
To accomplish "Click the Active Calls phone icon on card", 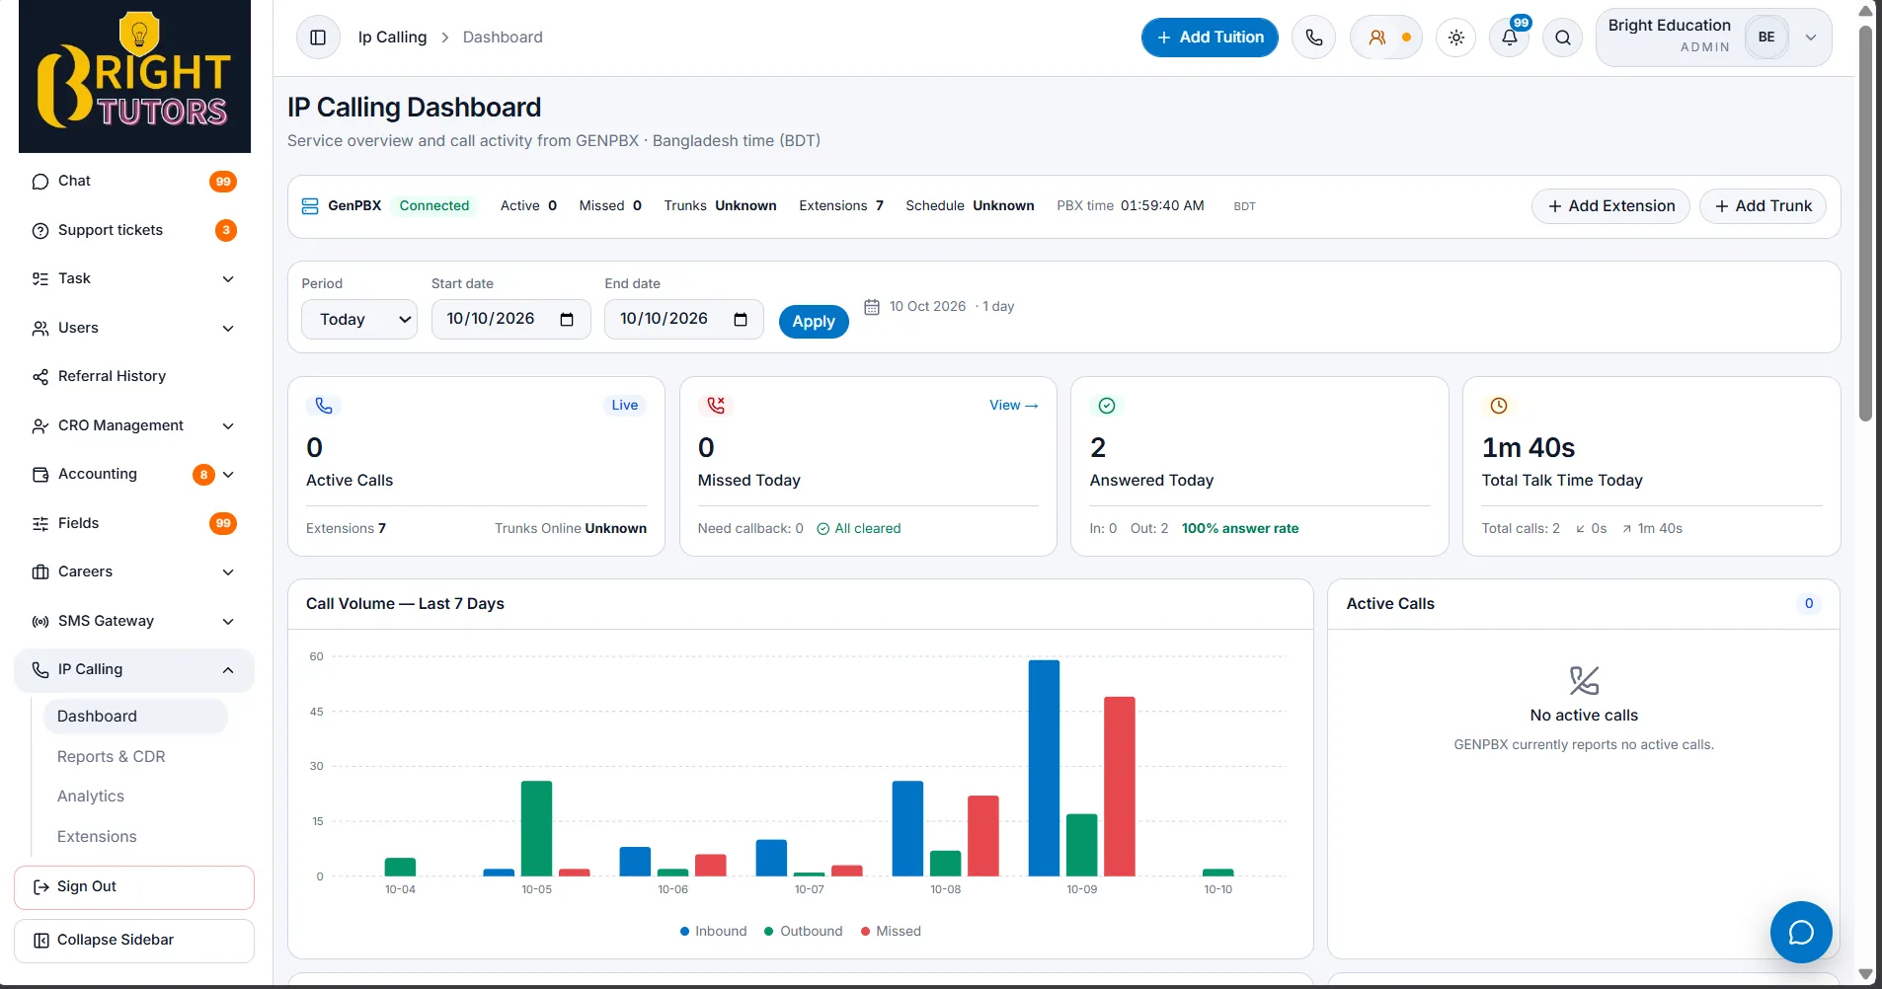I will [x=324, y=406].
